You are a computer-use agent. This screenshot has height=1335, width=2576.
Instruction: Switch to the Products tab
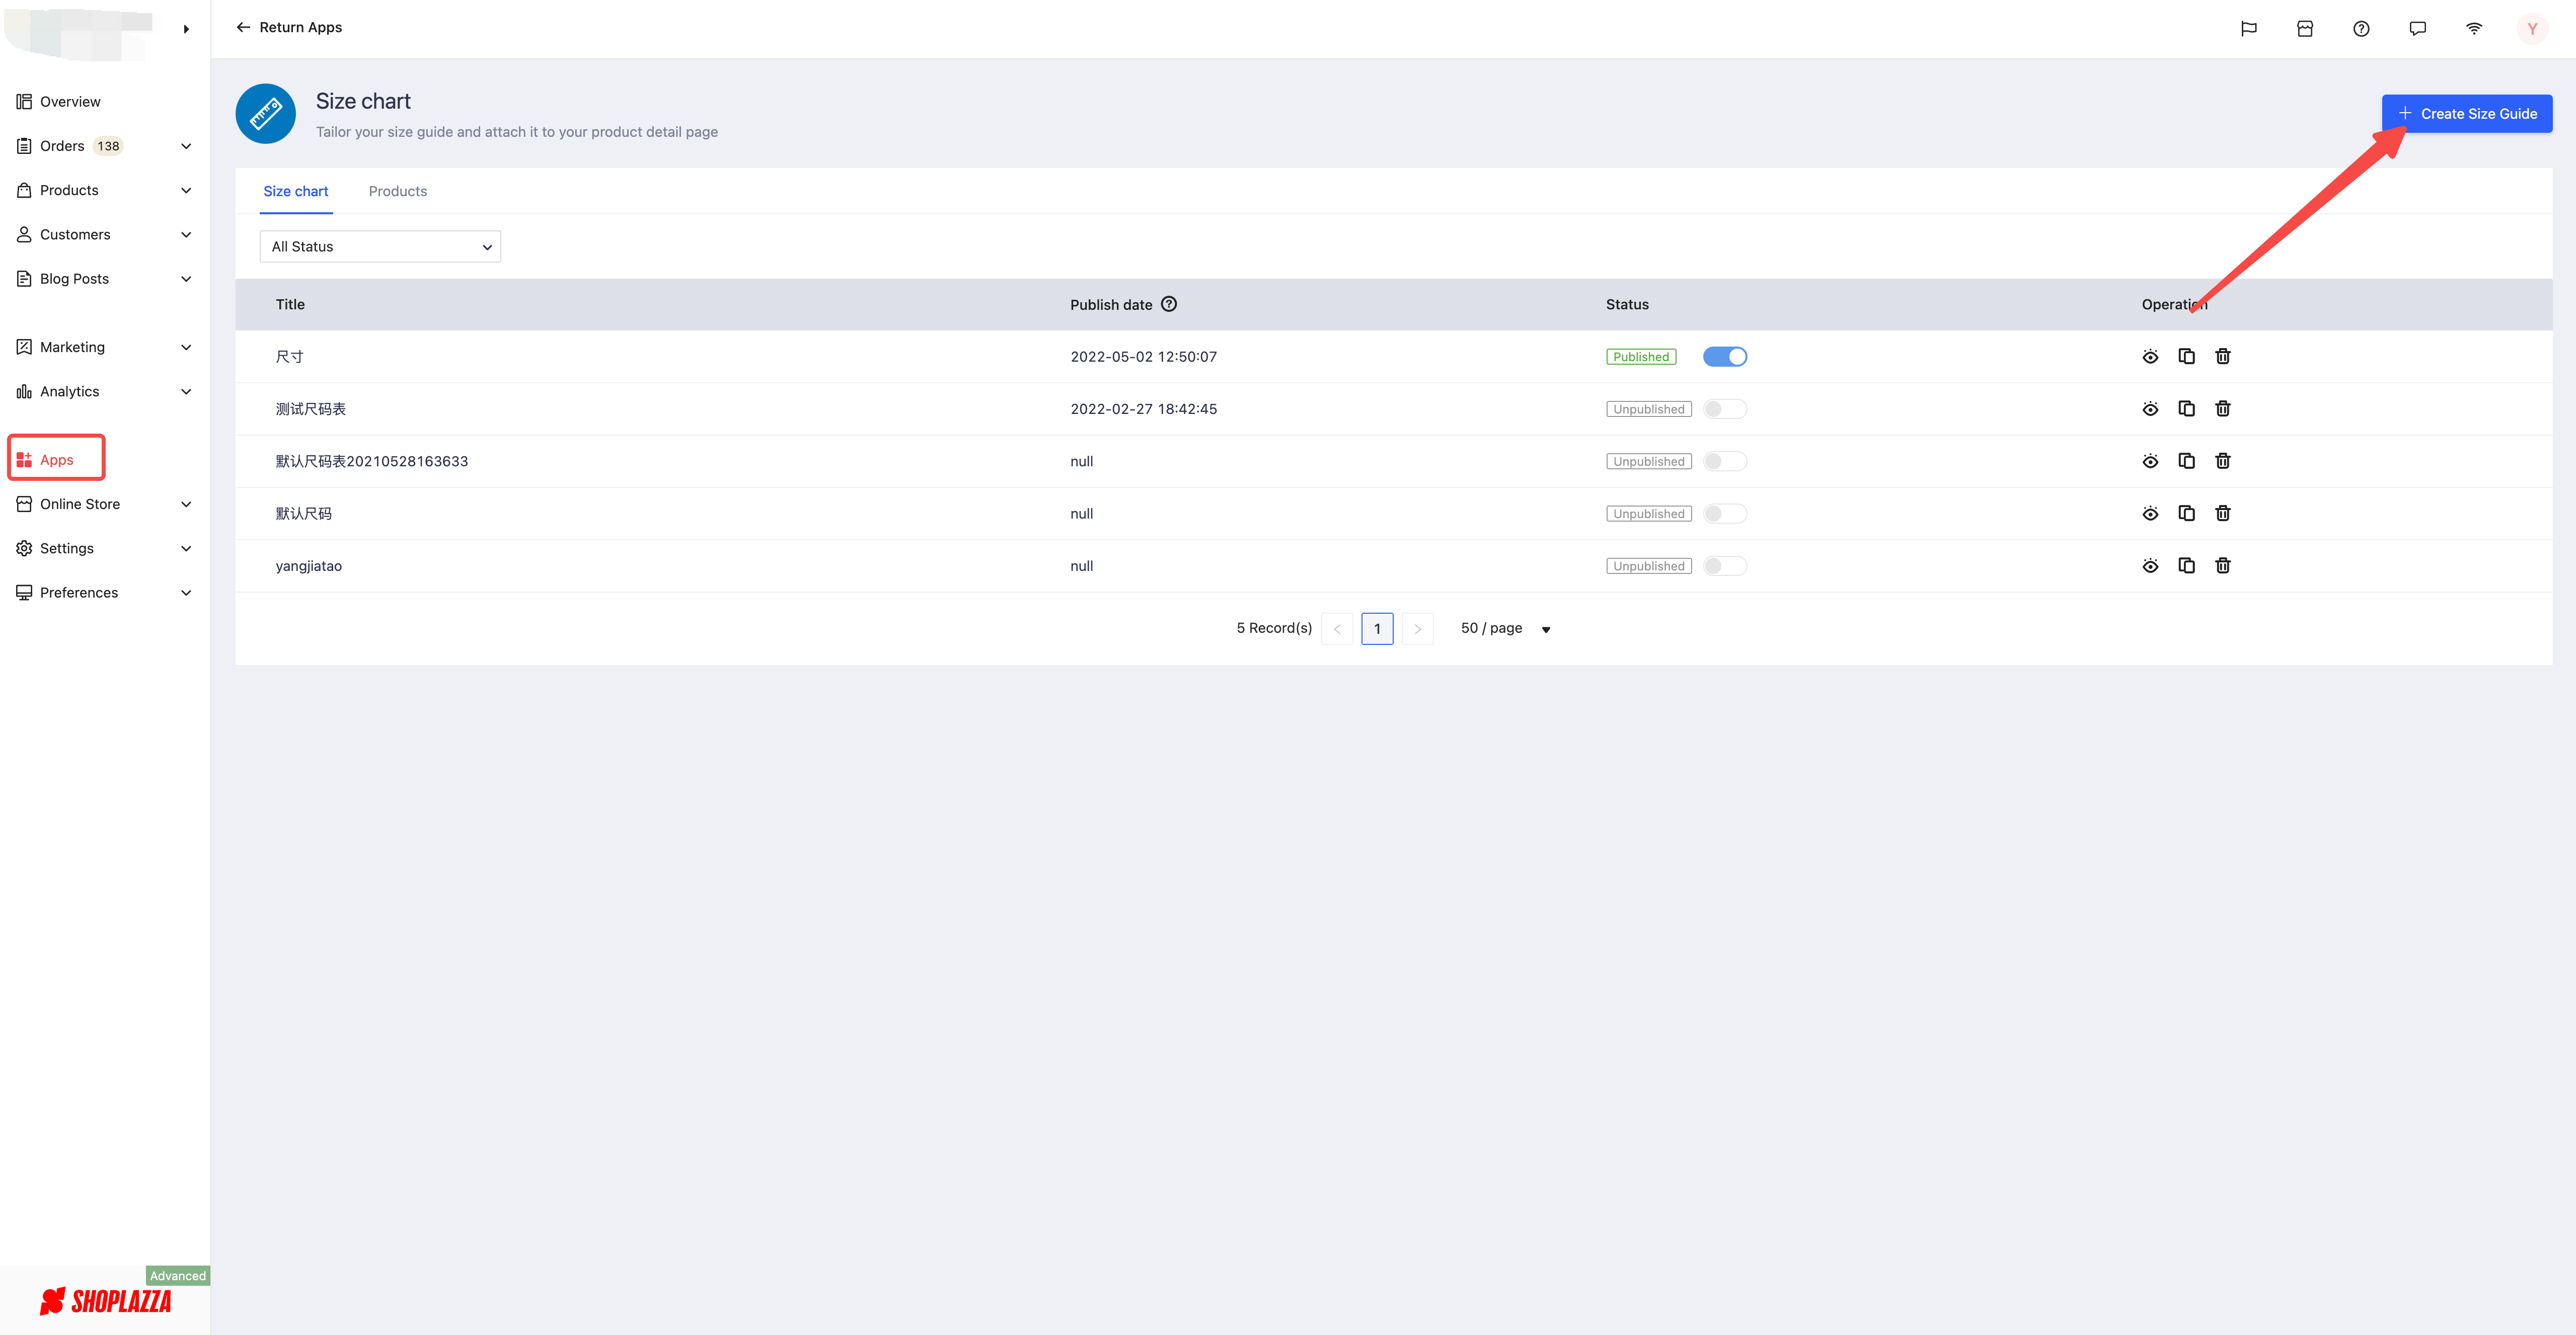click(397, 191)
